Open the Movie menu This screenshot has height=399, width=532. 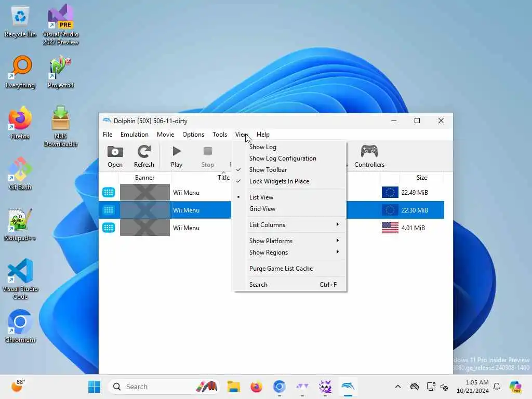click(165, 135)
